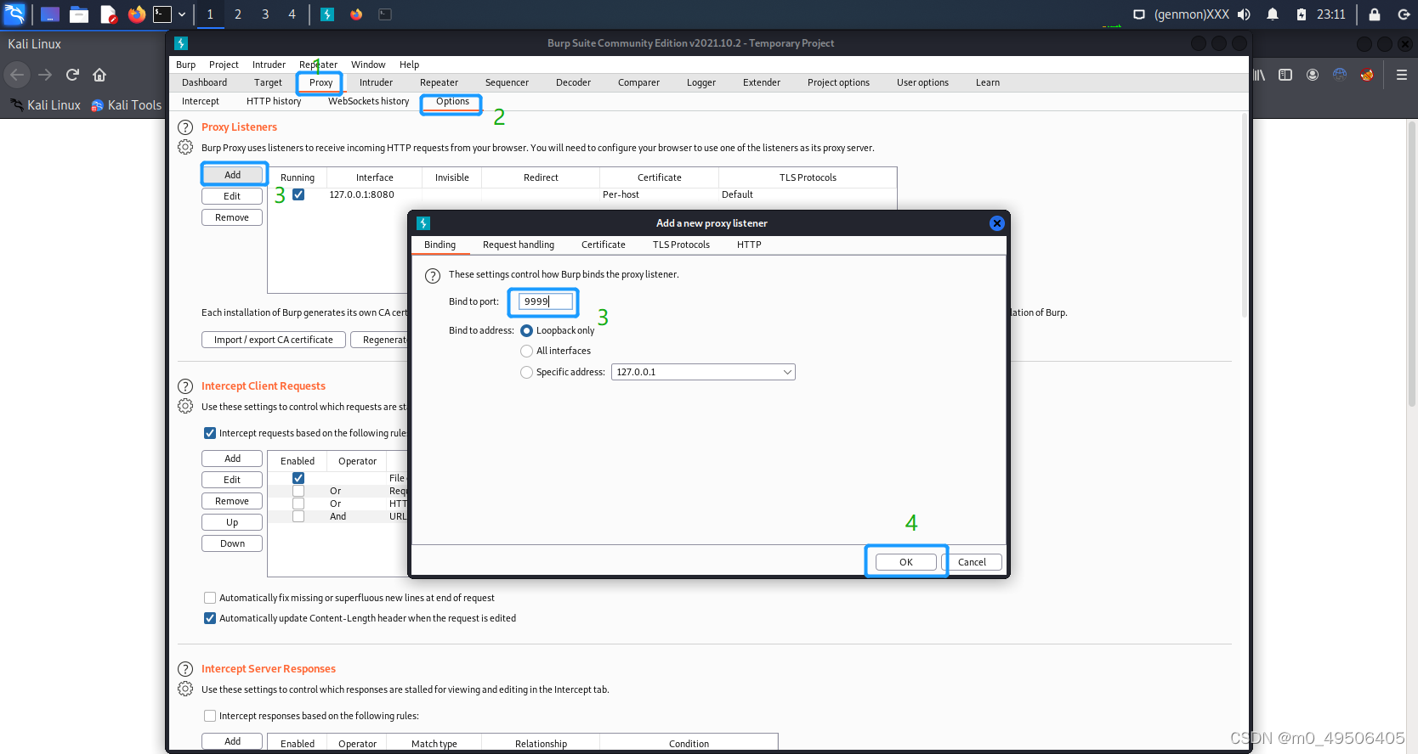This screenshot has height=754, width=1418.
Task: Switch to the Request handling tab
Action: point(519,245)
